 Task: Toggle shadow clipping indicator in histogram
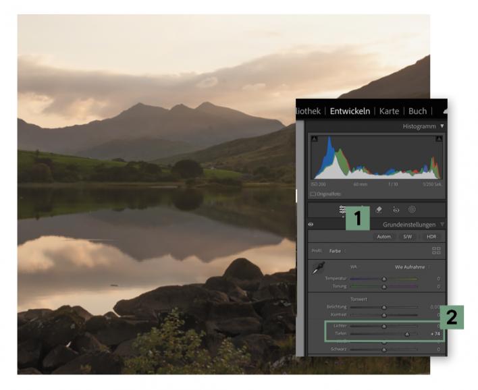[x=315, y=139]
